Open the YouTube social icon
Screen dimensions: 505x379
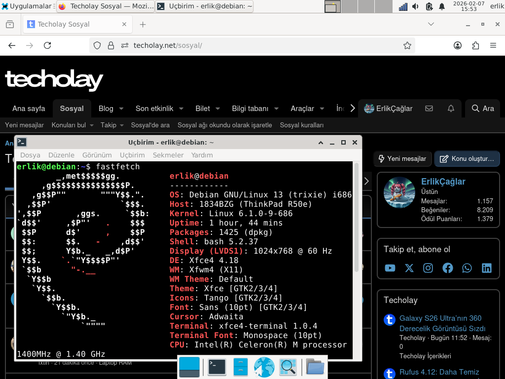(390, 268)
